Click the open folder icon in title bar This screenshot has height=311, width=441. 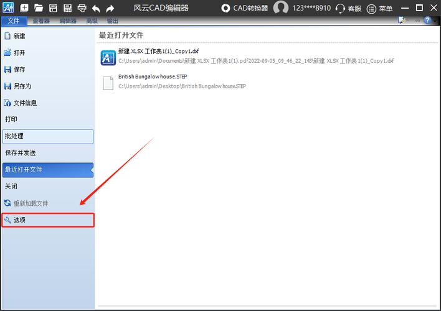39,8
